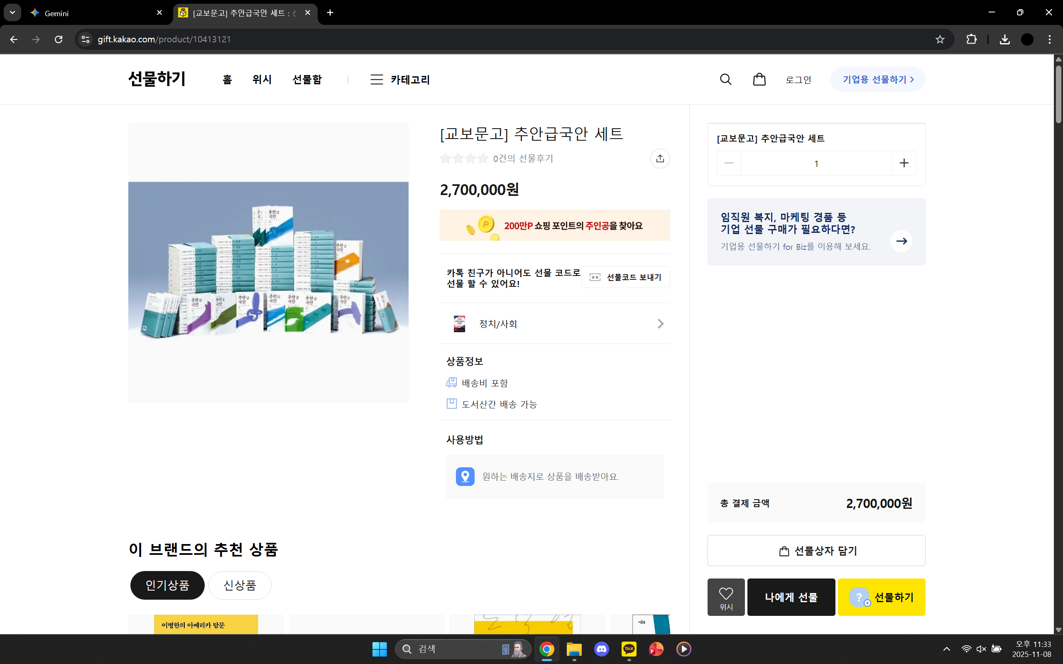Increase quantity with plus button
The width and height of the screenshot is (1063, 664).
tap(904, 164)
